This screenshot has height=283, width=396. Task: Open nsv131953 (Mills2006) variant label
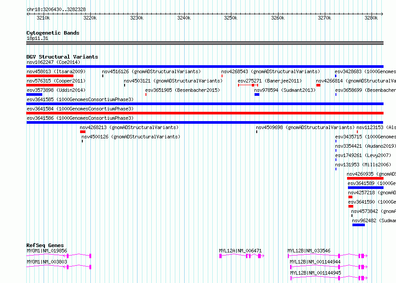363,165
